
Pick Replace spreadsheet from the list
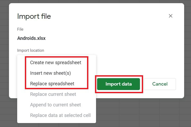tap(52, 84)
